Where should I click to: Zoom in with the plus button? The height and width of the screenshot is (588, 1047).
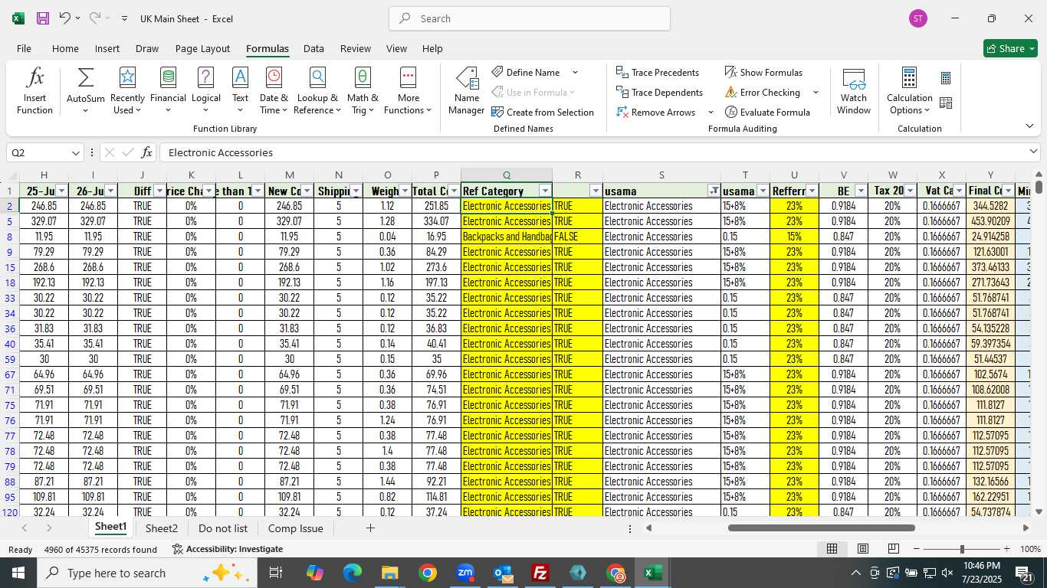coord(1006,549)
